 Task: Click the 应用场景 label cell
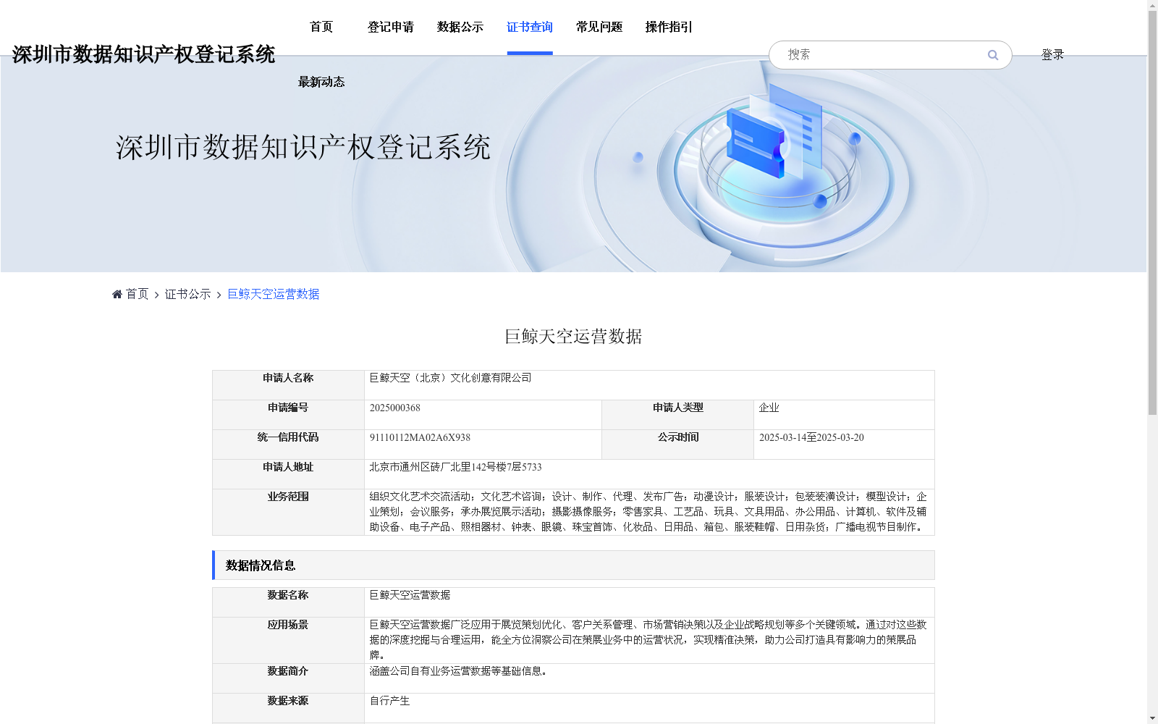pyautogui.click(x=288, y=640)
